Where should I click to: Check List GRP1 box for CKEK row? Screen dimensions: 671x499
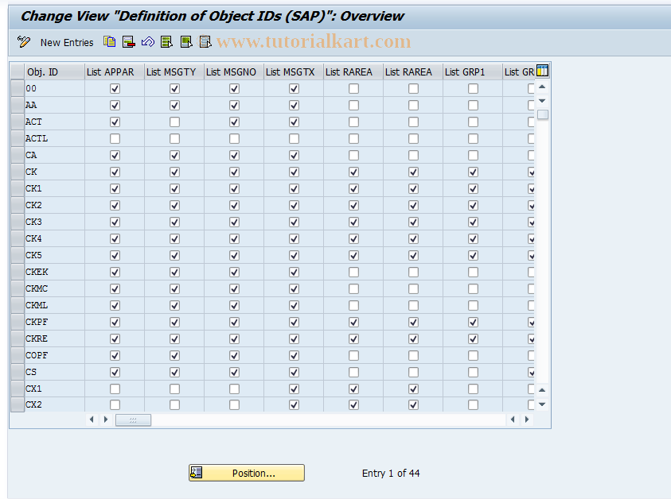coord(473,273)
